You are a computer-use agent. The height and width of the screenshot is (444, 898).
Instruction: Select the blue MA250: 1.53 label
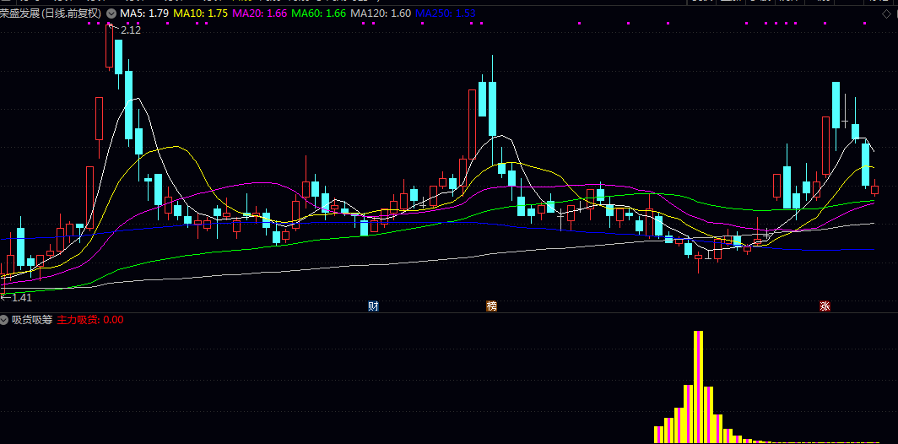point(445,14)
